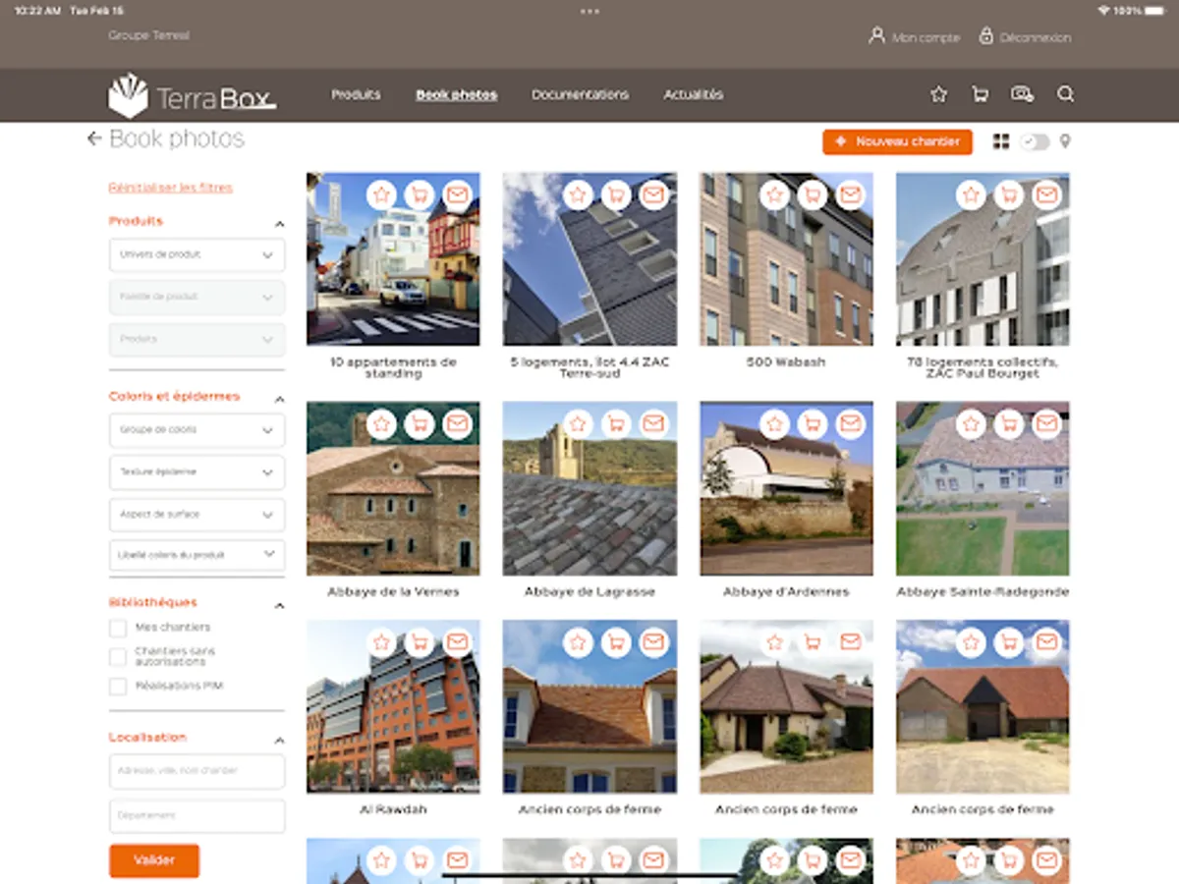Open the Actualités menu
1179x884 pixels.
pos(693,94)
